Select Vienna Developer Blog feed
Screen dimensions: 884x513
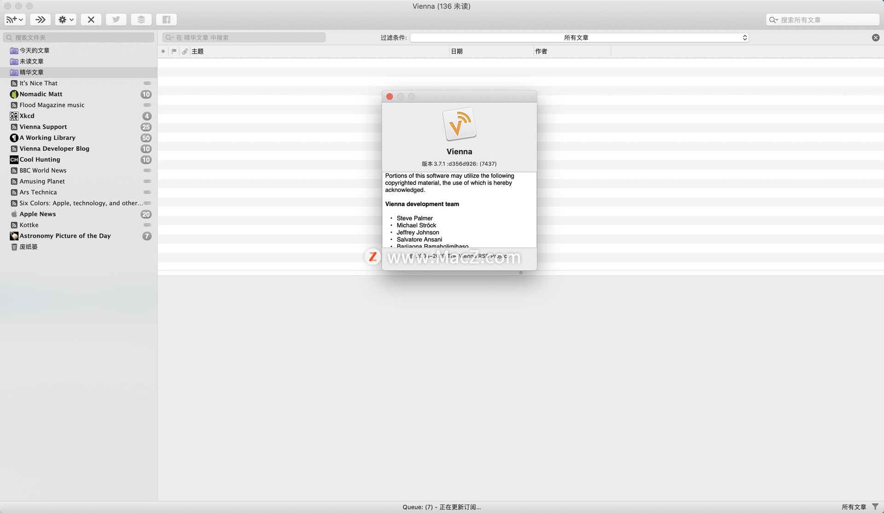(79, 149)
